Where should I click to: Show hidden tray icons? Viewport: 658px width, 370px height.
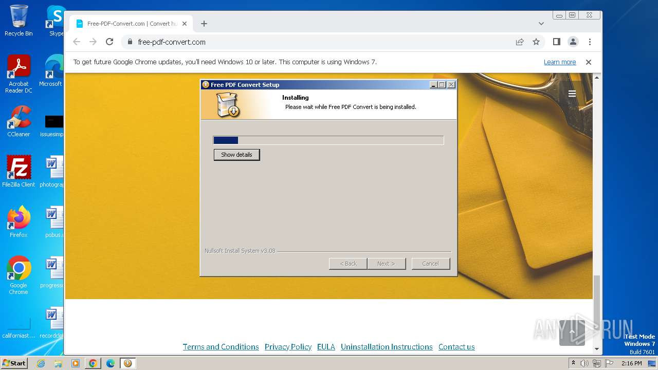pyautogui.click(x=573, y=363)
